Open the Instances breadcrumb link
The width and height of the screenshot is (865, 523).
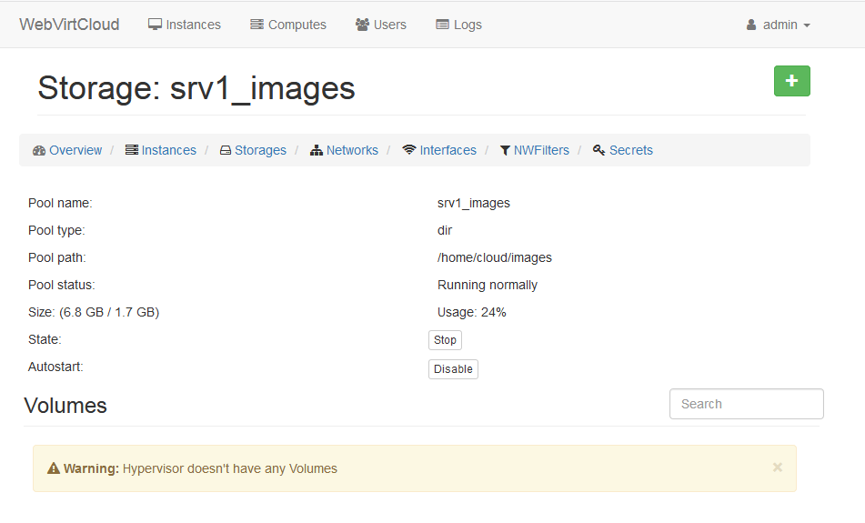point(168,150)
